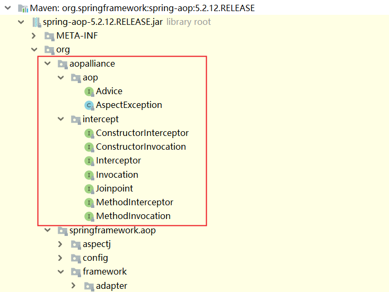Select the org package name
Image resolution: width=389 pixels, height=292 pixels.
point(63,50)
